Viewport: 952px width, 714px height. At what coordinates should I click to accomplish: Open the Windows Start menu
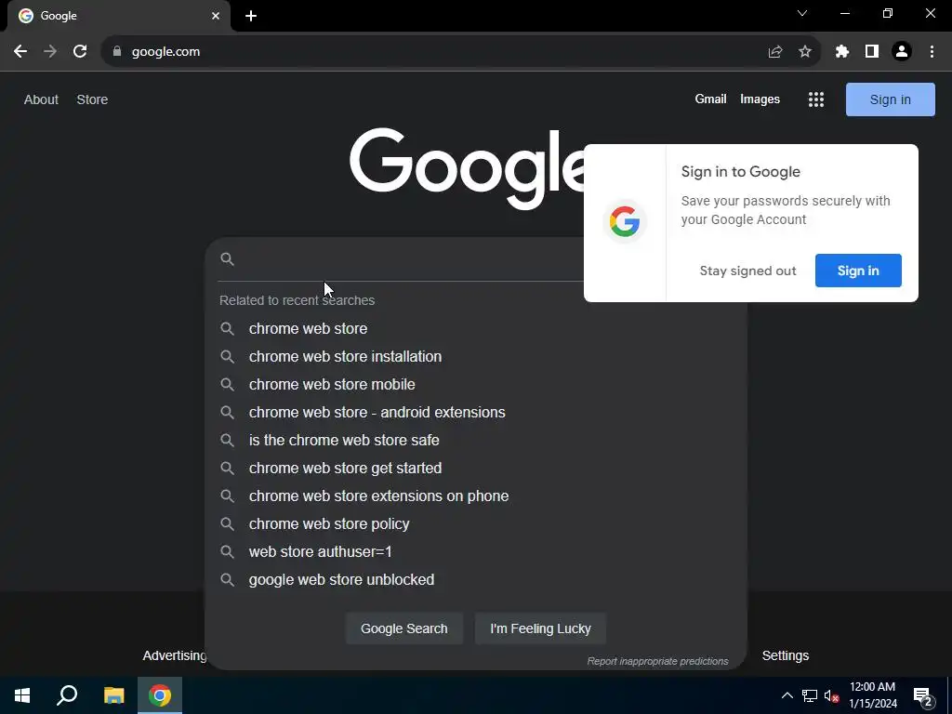click(x=22, y=695)
